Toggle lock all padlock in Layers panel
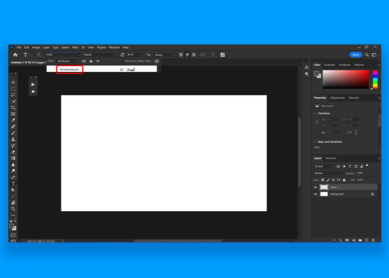389x278 pixels. [344, 180]
